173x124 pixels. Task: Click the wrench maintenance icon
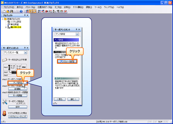pyautogui.click(x=4, y=102)
